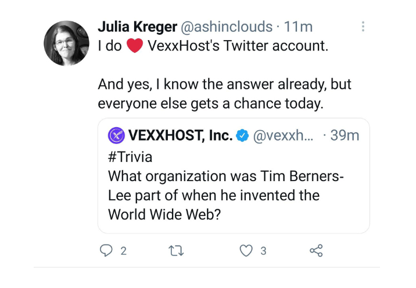Open the tweet's three-dot more menu
The height and width of the screenshot is (288, 416).
[363, 27]
